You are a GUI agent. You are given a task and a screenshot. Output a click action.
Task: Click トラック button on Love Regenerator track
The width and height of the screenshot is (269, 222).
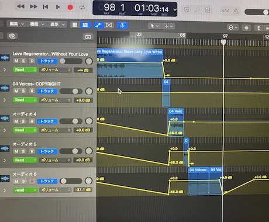(47, 61)
